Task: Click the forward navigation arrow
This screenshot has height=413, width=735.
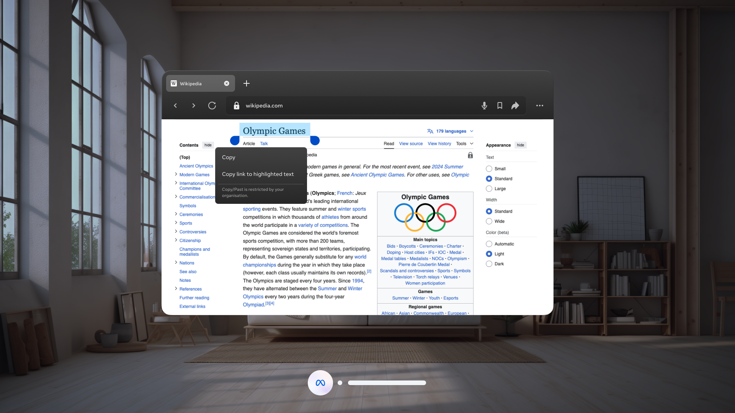Action: coord(194,106)
